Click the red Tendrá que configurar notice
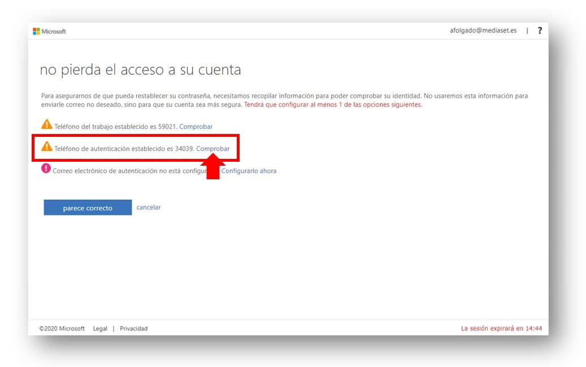 point(333,105)
